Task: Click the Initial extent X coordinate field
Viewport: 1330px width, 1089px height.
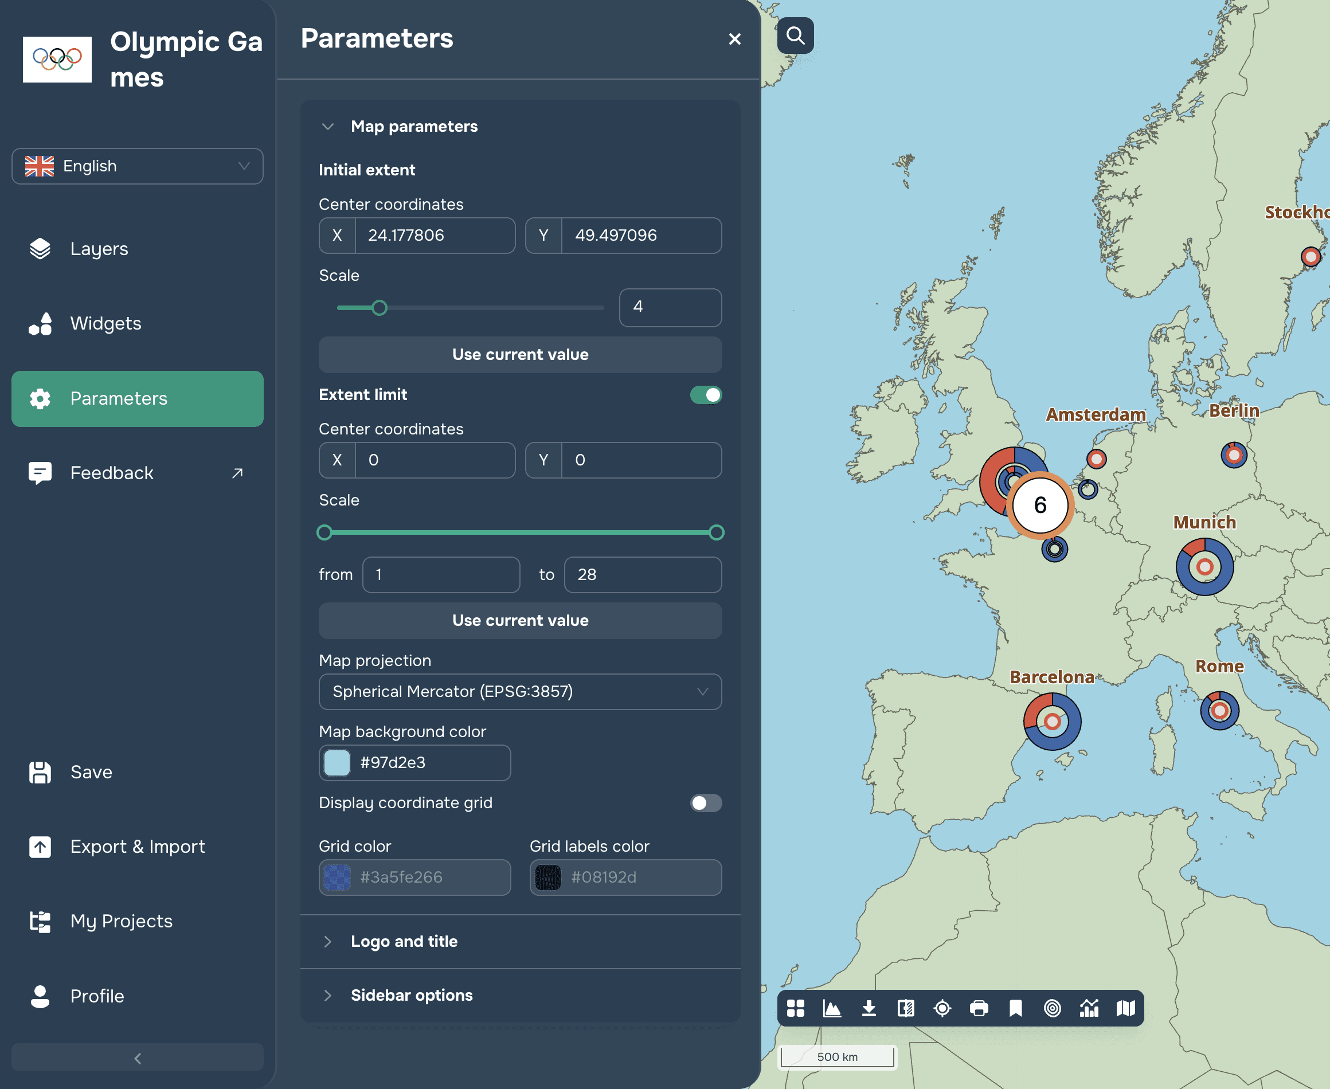Action: pyautogui.click(x=434, y=235)
